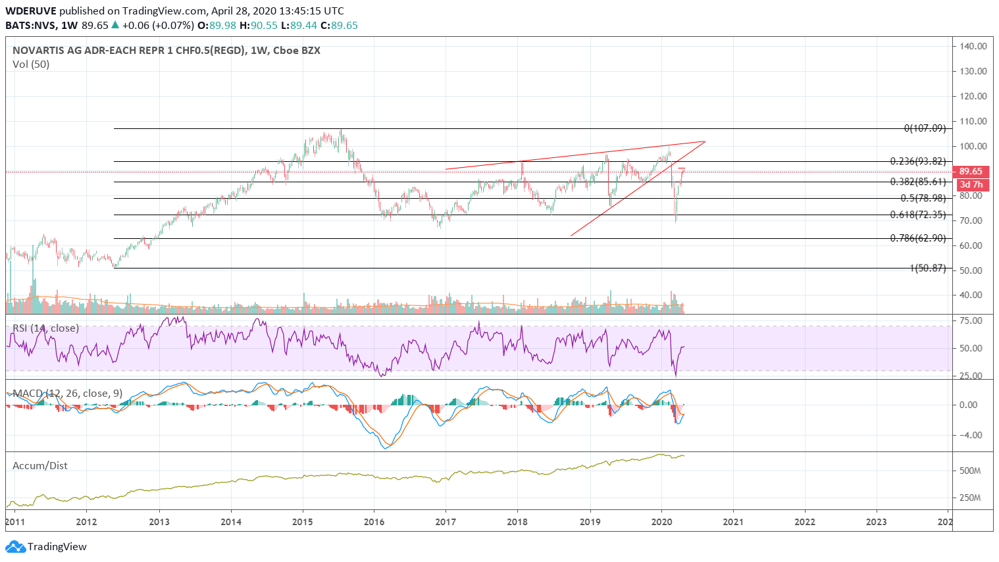Select the MACD (12, 26, close, 9) label
Viewport: 999px width, 562px height.
68,393
